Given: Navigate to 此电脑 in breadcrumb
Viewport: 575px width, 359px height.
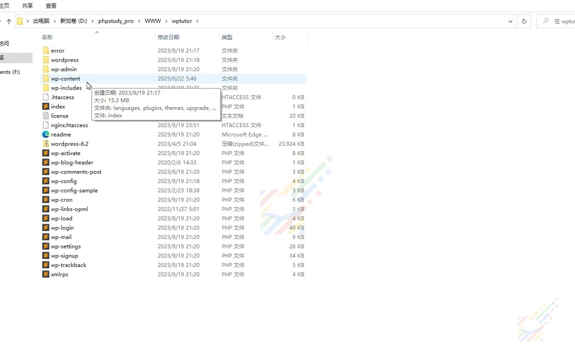Looking at the screenshot, I should click(x=41, y=21).
